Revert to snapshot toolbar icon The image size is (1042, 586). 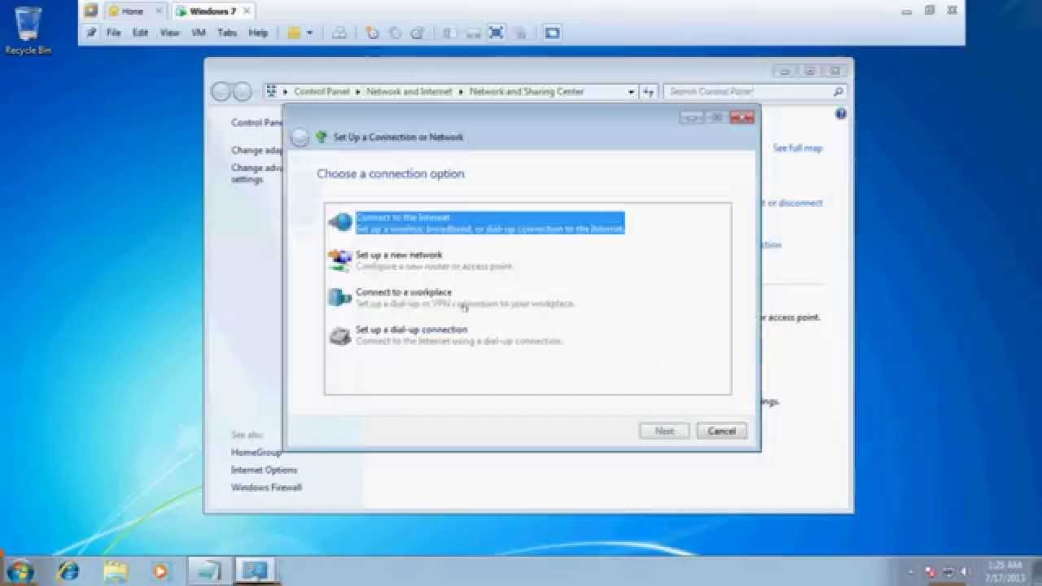tap(395, 33)
